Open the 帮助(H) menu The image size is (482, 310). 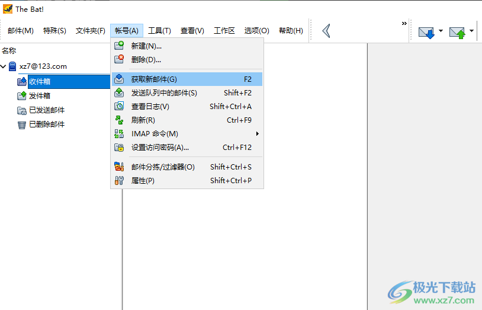(291, 31)
